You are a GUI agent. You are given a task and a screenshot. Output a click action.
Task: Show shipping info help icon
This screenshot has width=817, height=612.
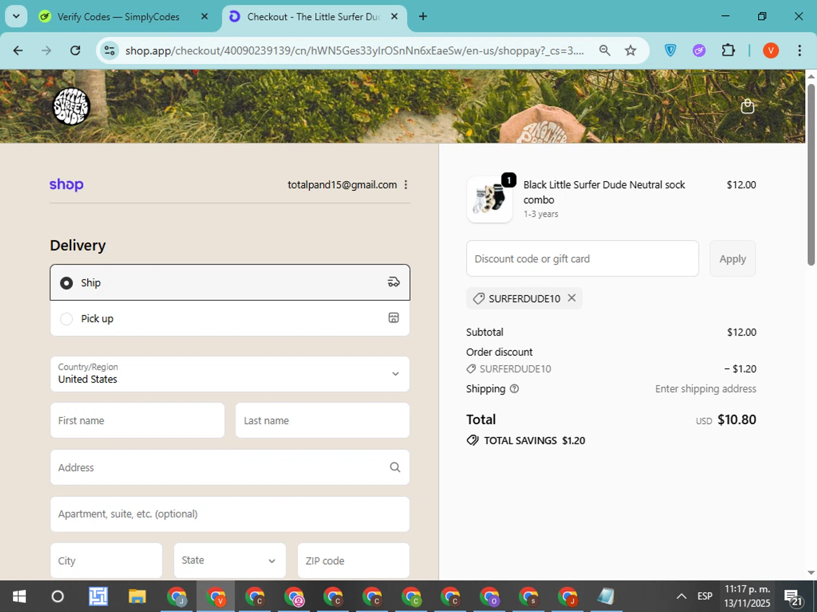(514, 389)
